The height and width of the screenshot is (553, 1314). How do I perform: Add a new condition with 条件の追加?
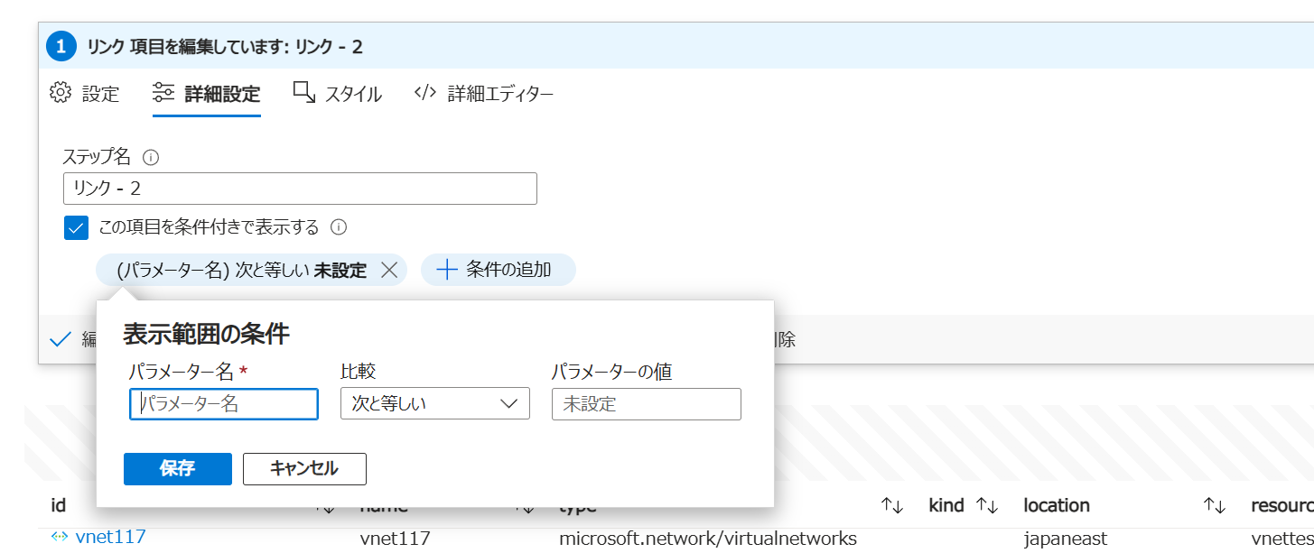click(498, 270)
